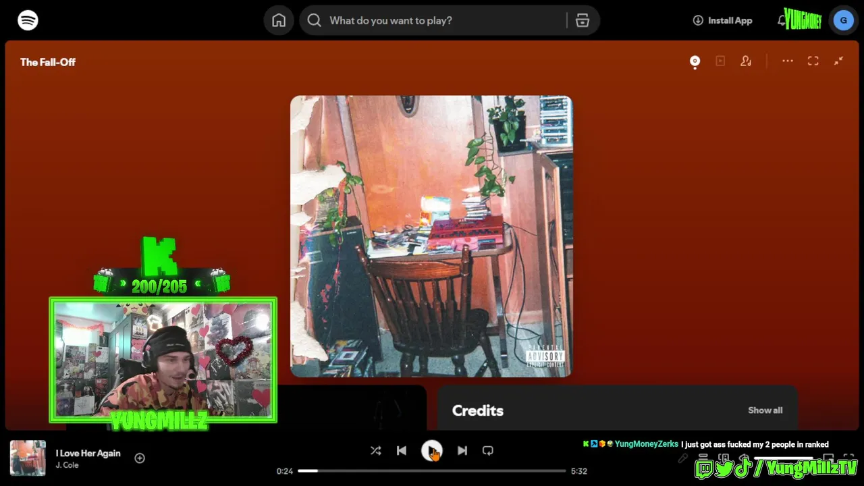The height and width of the screenshot is (486, 864).
Task: Click the play/pause button
Action: (431, 451)
